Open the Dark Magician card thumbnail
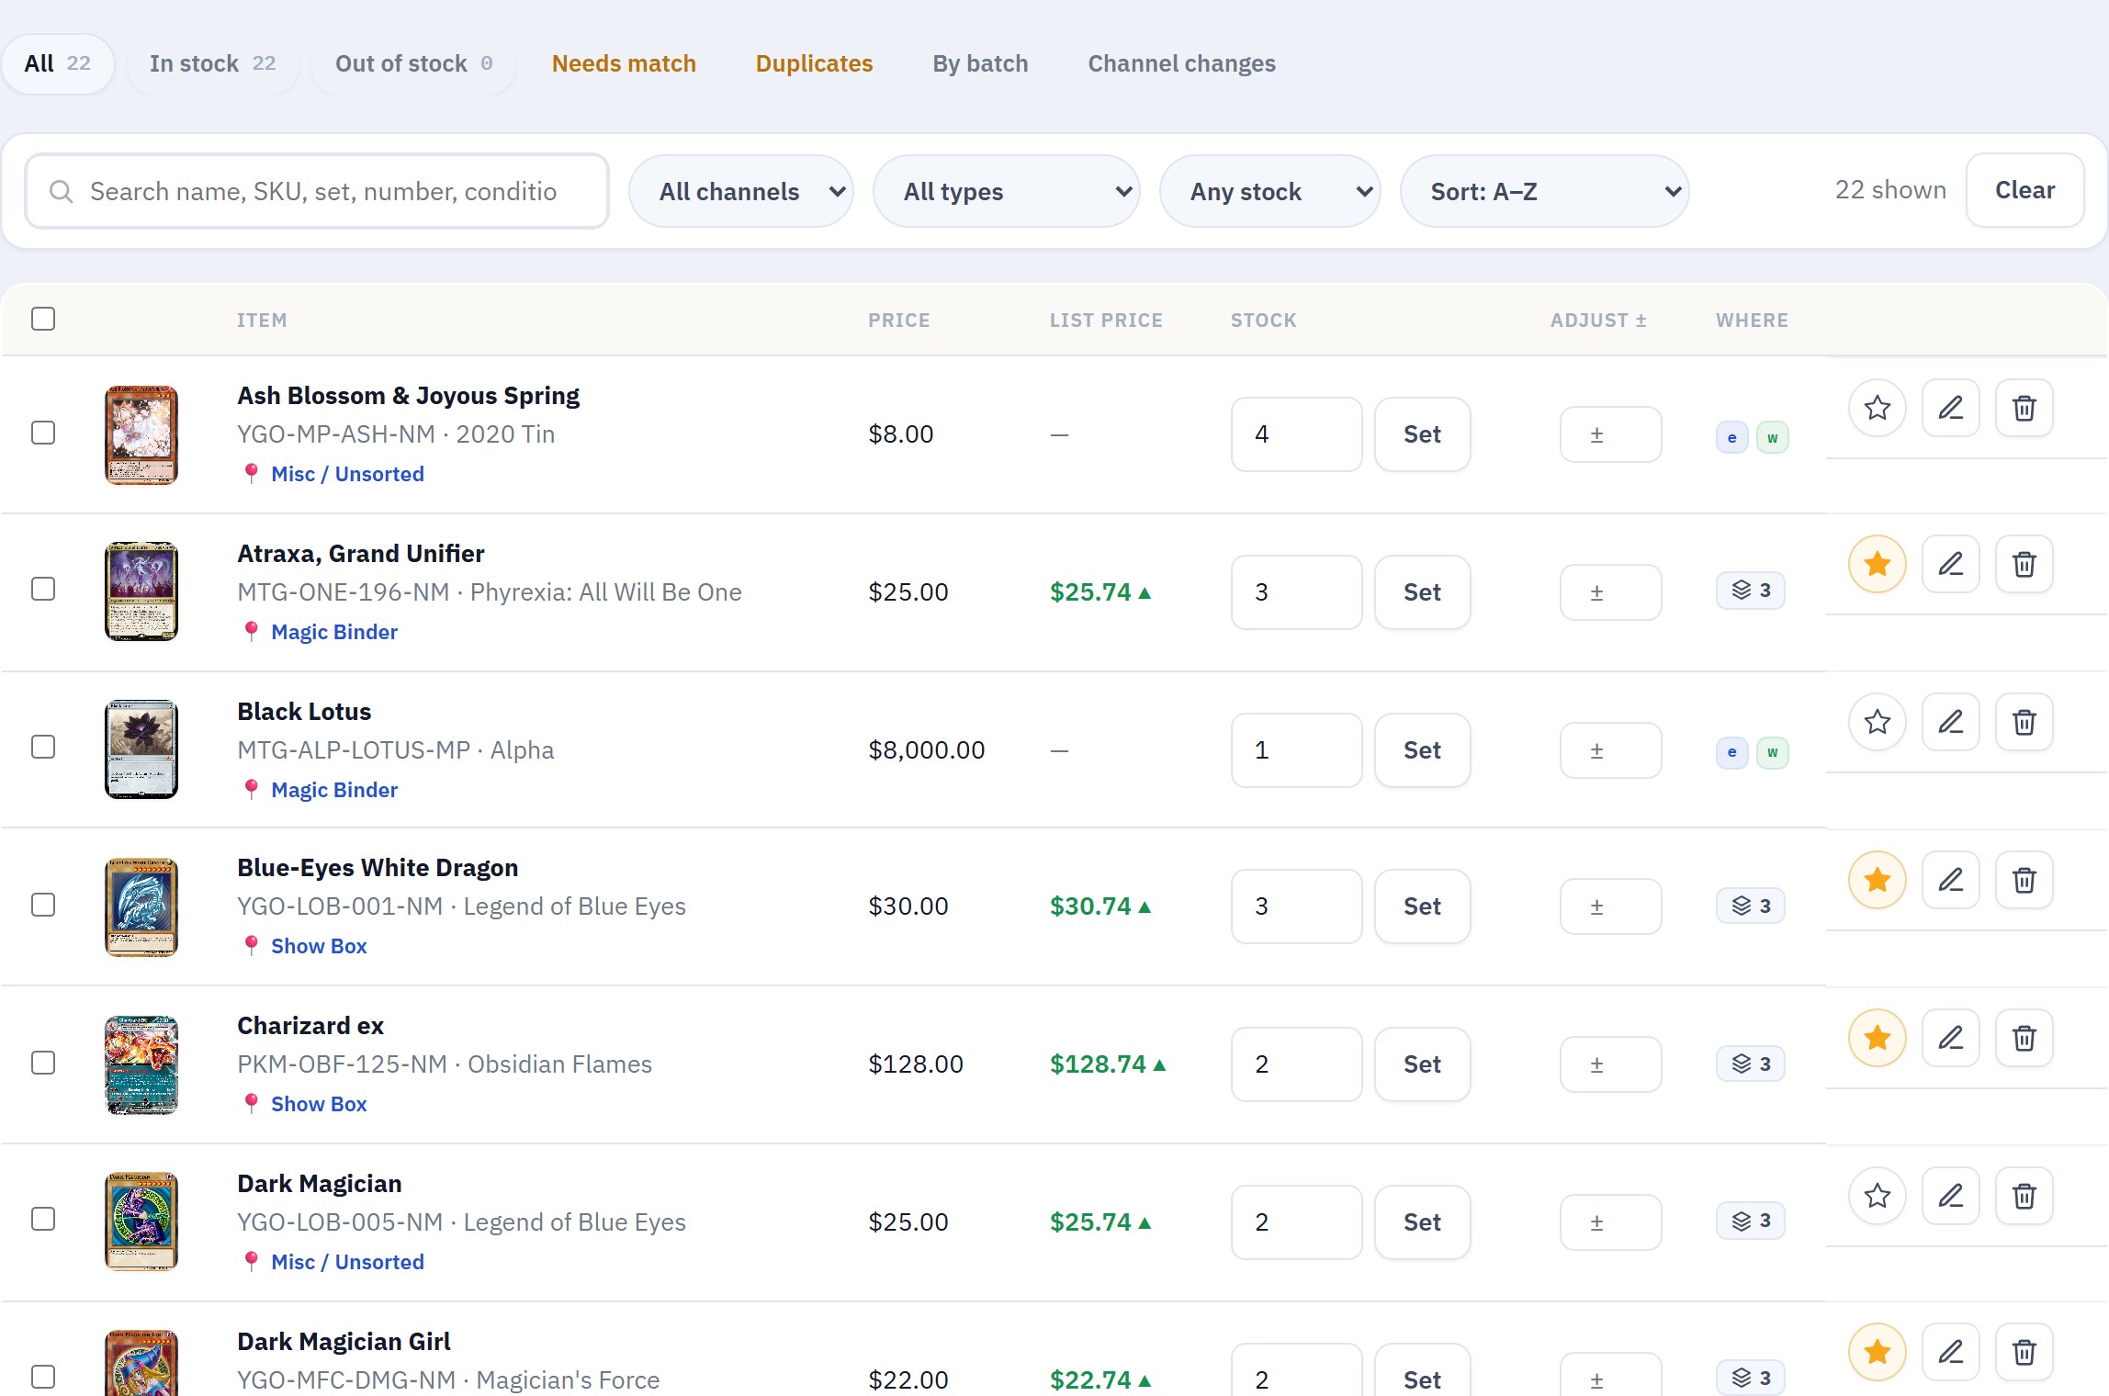Viewport: 2109px width, 1396px height. (141, 1221)
